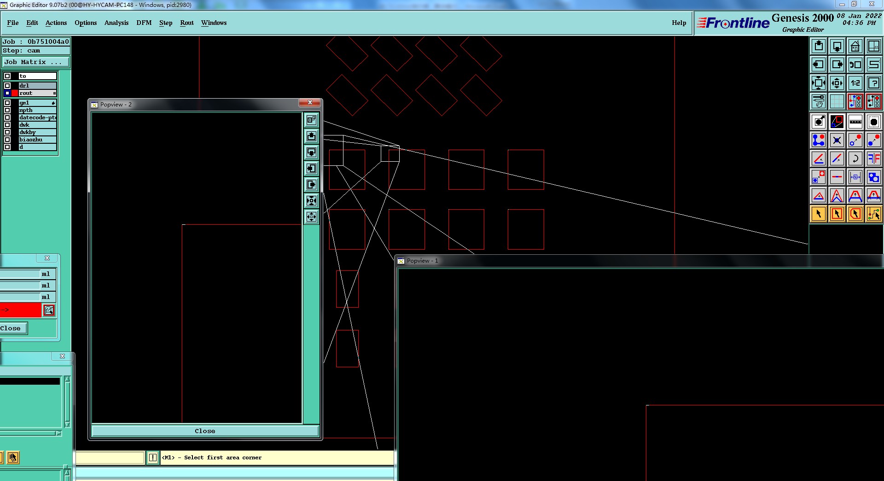Click the Help menu button
Image resolution: width=884 pixels, height=481 pixels.
(679, 23)
